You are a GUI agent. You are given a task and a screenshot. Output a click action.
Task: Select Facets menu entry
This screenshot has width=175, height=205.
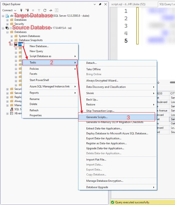[50, 74]
